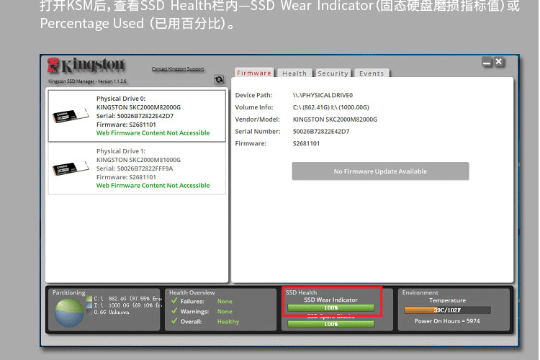
Task: Click the Vendor/Model value in Firmware tab
Action: pyautogui.click(x=335, y=120)
